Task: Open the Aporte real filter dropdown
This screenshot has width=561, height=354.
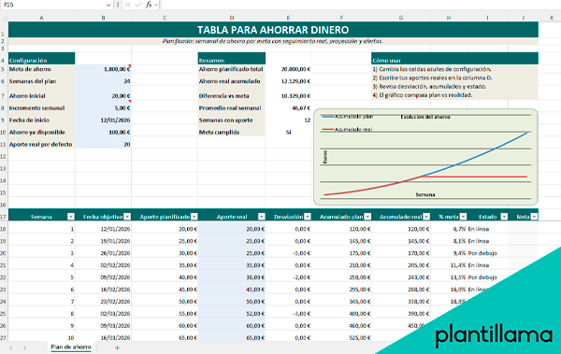Action: click(262, 217)
